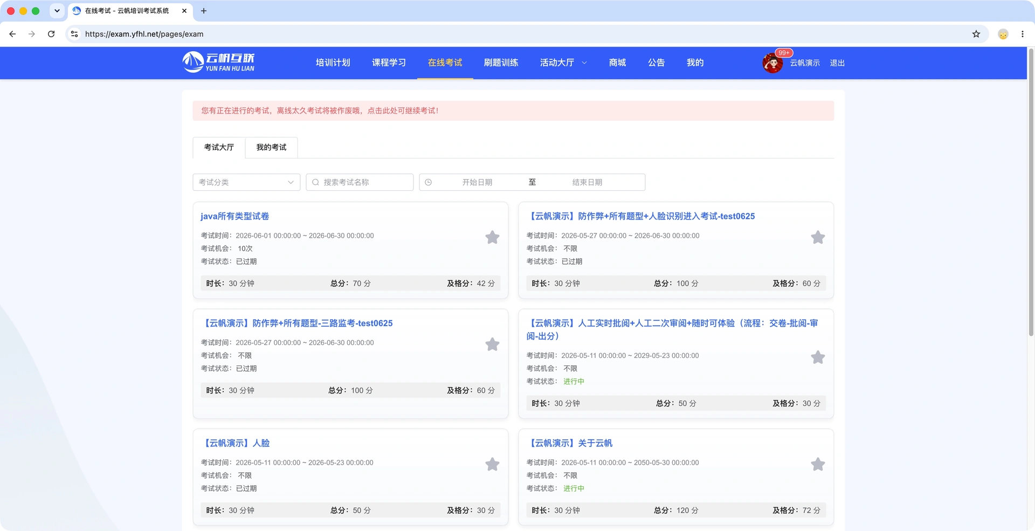Star the 三路监考-test0625 exam card

(492, 344)
